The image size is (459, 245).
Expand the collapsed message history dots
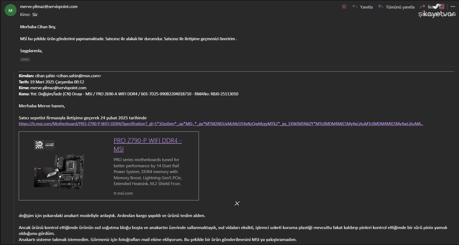[25, 59]
